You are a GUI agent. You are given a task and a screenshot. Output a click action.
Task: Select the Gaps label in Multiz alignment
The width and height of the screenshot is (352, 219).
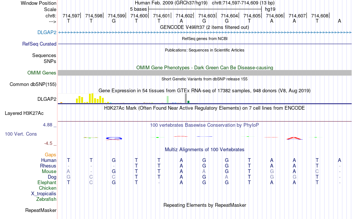point(50,155)
